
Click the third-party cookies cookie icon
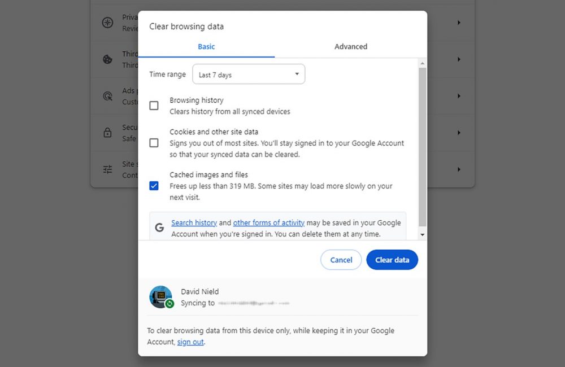coord(107,59)
